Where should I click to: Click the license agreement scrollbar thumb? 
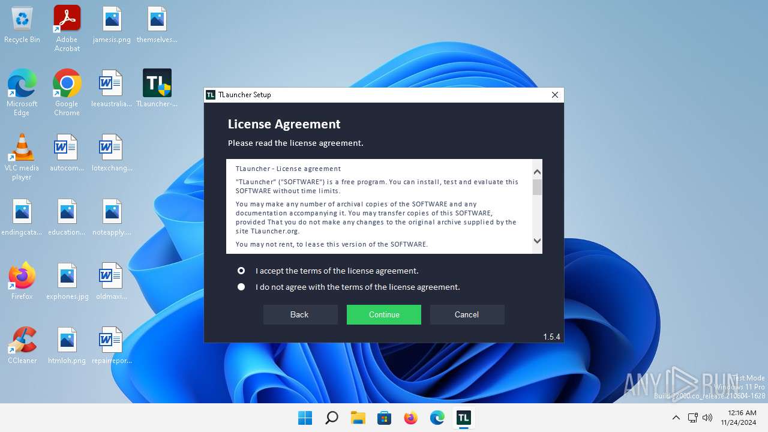[537, 187]
